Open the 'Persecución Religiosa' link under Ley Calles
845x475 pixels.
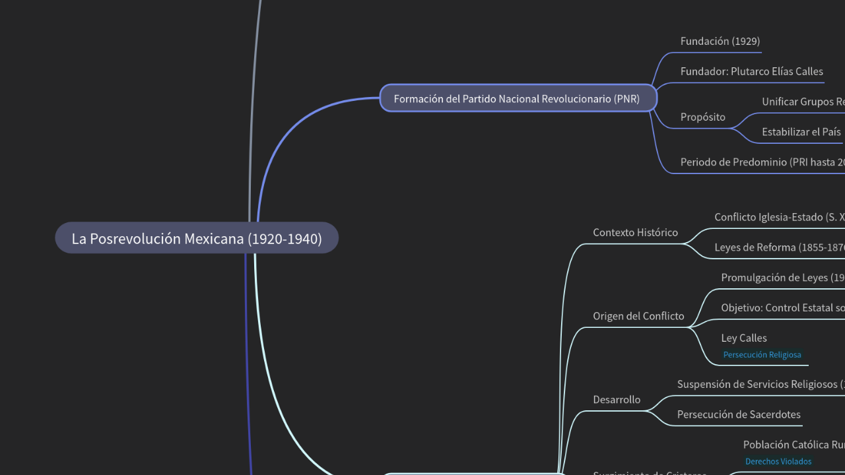(x=762, y=354)
